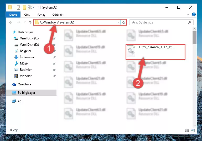Open Videolar folder in sidebar
This screenshot has width=202, height=141.
[x=23, y=76]
